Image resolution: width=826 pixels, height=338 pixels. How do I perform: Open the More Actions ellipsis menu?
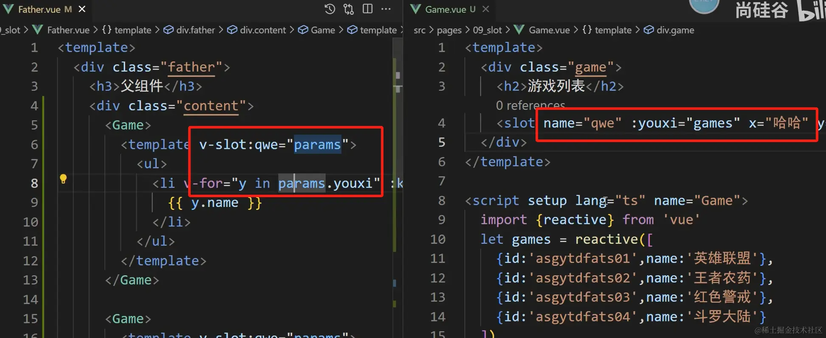click(x=386, y=9)
